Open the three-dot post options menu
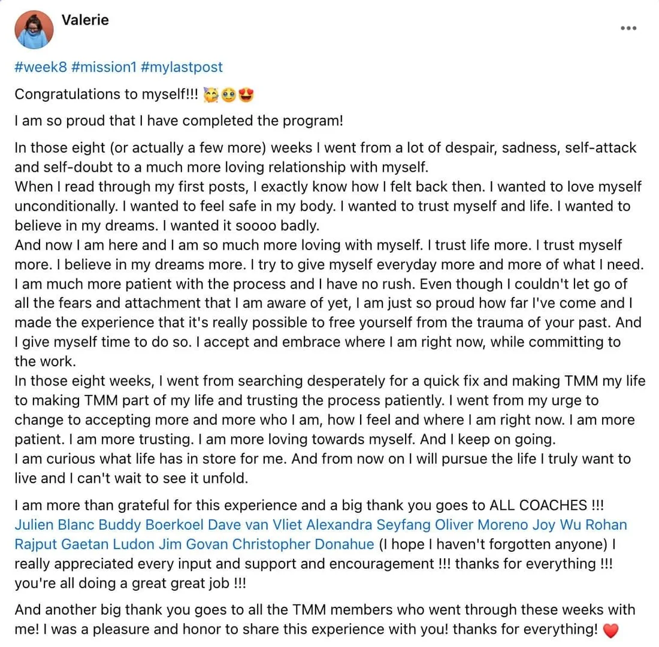Viewport: 659px width, 647px height. (628, 28)
